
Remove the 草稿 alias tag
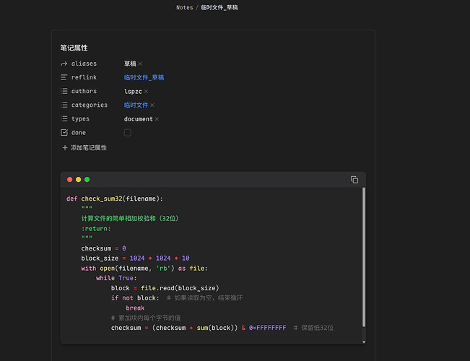[x=140, y=64]
